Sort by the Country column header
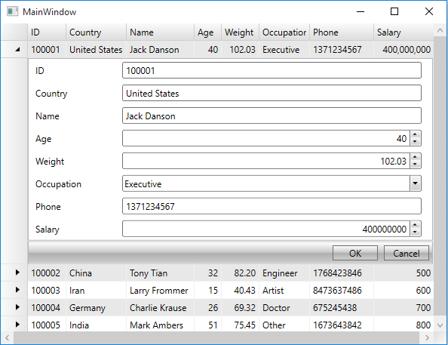The image size is (448, 345). pos(97,32)
